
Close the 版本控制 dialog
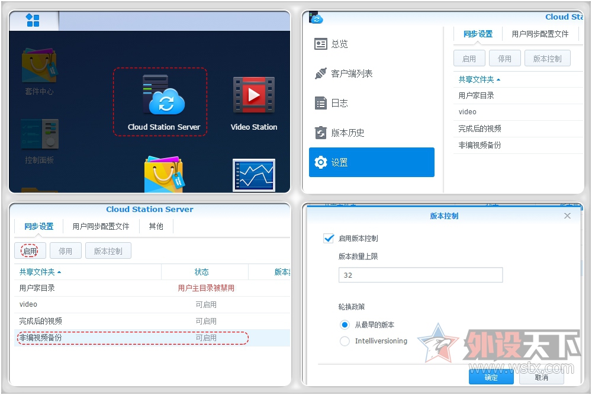pyautogui.click(x=567, y=216)
